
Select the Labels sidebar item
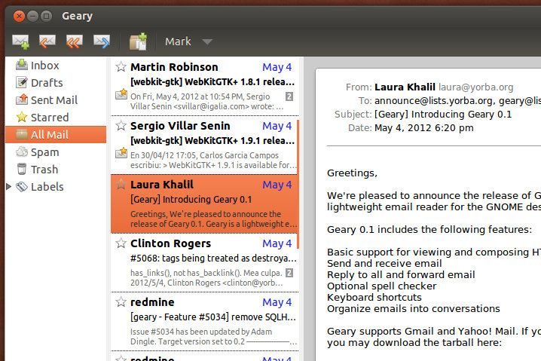point(40,187)
